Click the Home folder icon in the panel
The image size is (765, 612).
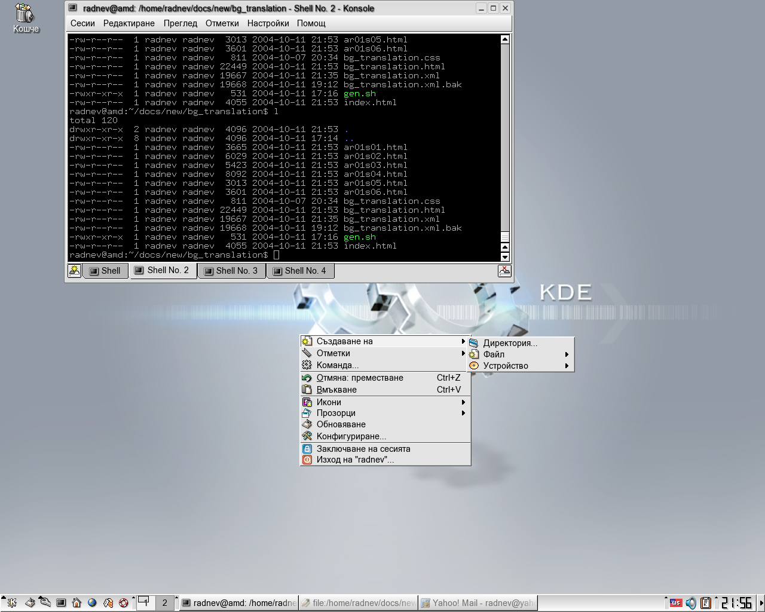(76, 603)
